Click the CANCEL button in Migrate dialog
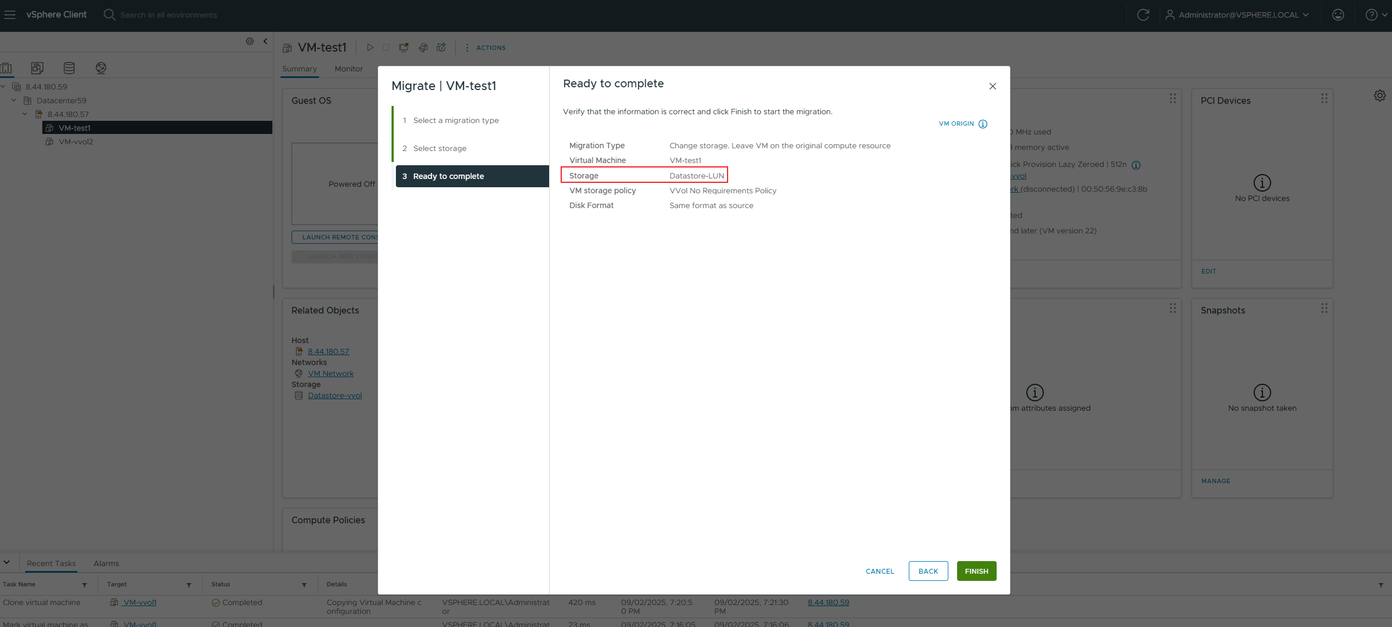1392x627 pixels. pyautogui.click(x=880, y=571)
